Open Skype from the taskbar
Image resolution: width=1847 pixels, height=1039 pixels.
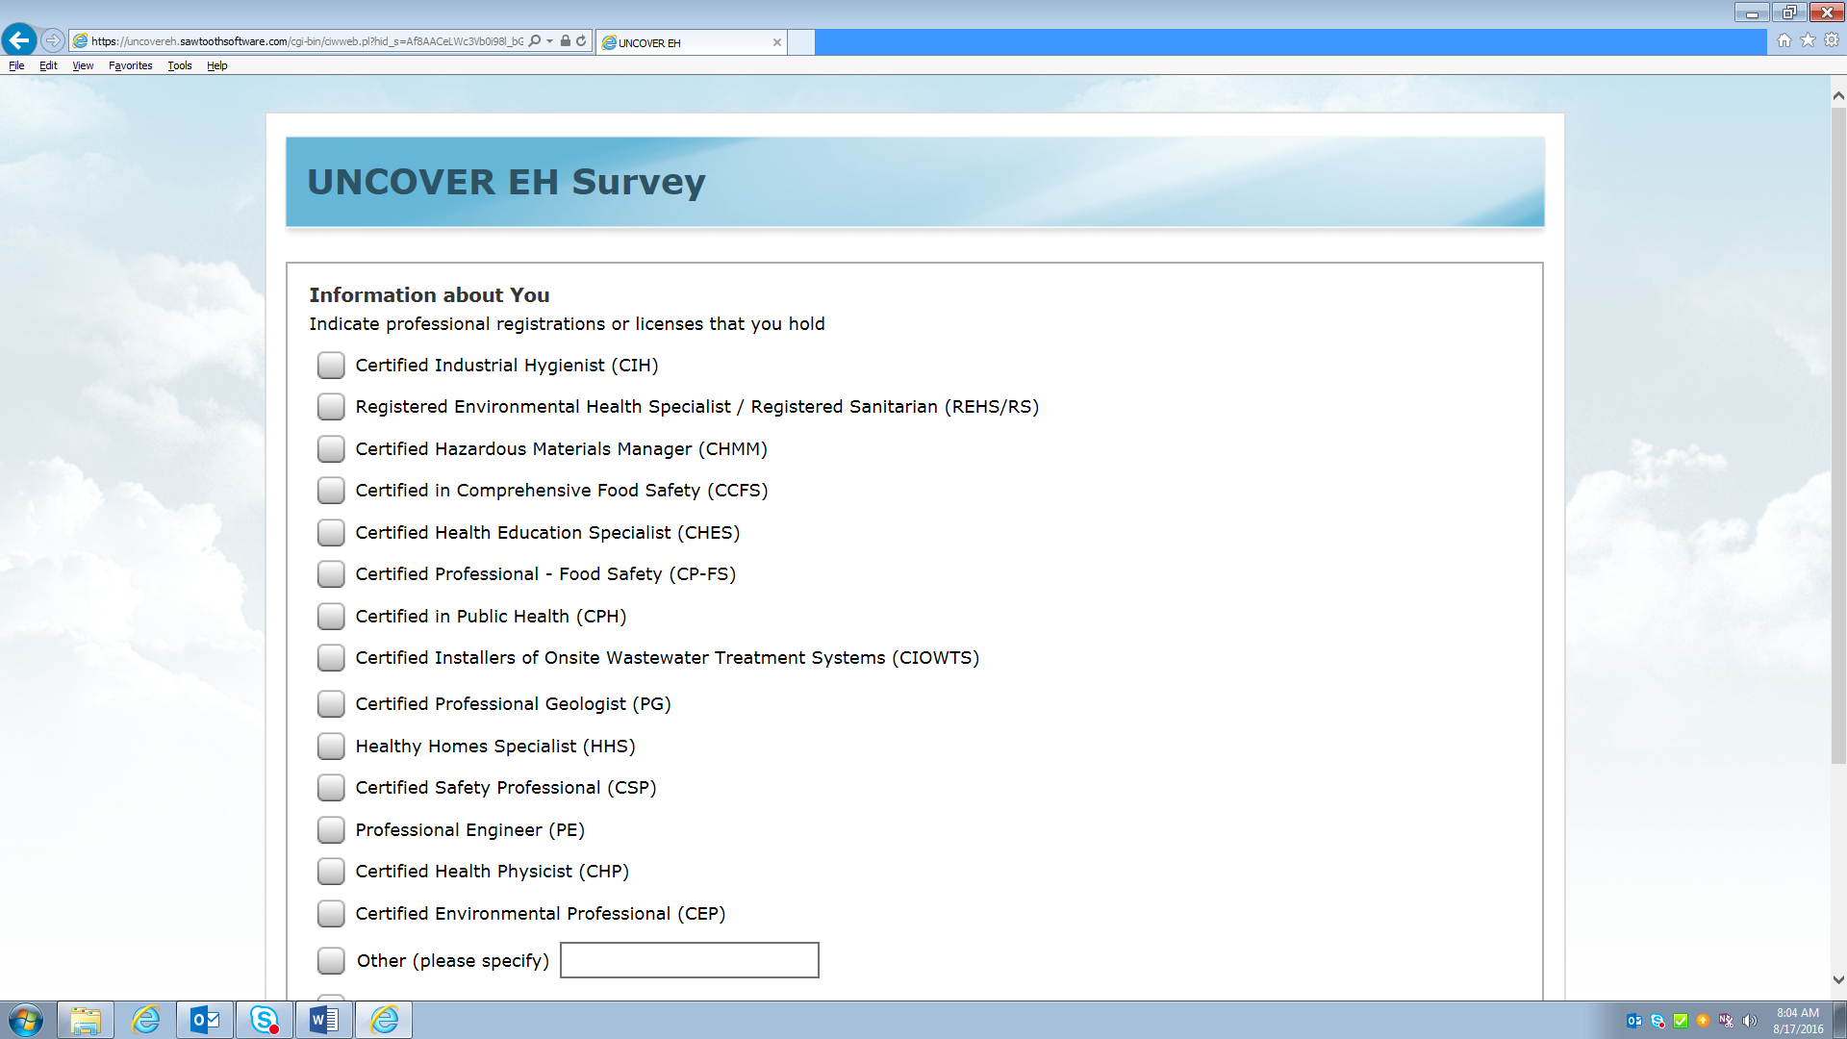click(265, 1020)
